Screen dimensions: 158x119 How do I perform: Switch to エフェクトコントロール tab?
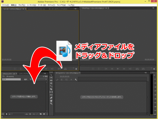coord(36,9)
